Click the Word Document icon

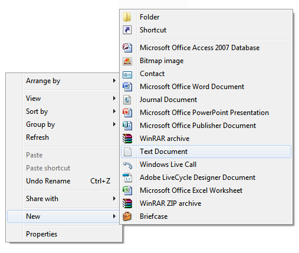(x=127, y=87)
